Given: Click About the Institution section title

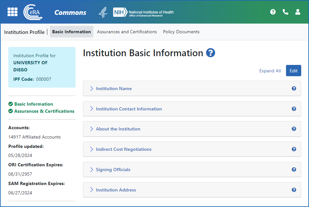Looking at the screenshot, I should [118, 129].
